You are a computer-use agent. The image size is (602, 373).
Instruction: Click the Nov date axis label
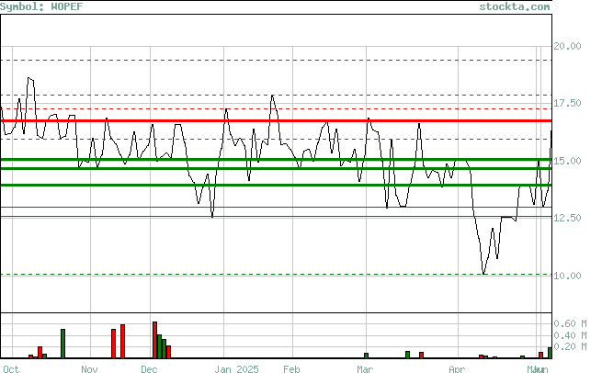point(89,369)
